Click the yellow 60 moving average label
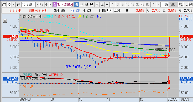 coord(79,16)
